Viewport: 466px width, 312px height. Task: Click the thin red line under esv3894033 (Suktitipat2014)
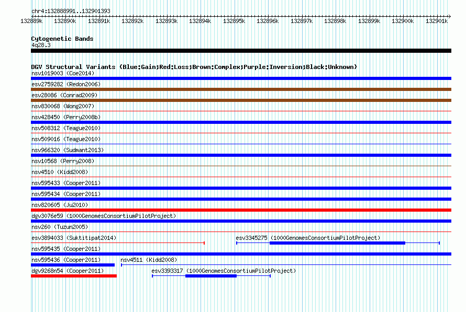coord(118,243)
